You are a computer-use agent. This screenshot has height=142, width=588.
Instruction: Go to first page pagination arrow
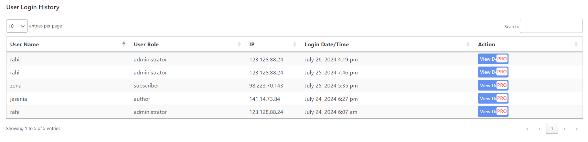(x=527, y=129)
